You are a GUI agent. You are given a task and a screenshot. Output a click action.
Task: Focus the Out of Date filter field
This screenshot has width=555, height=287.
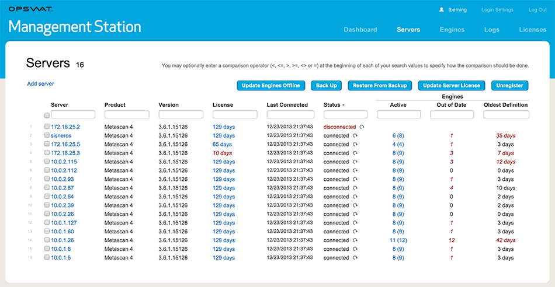(452, 114)
